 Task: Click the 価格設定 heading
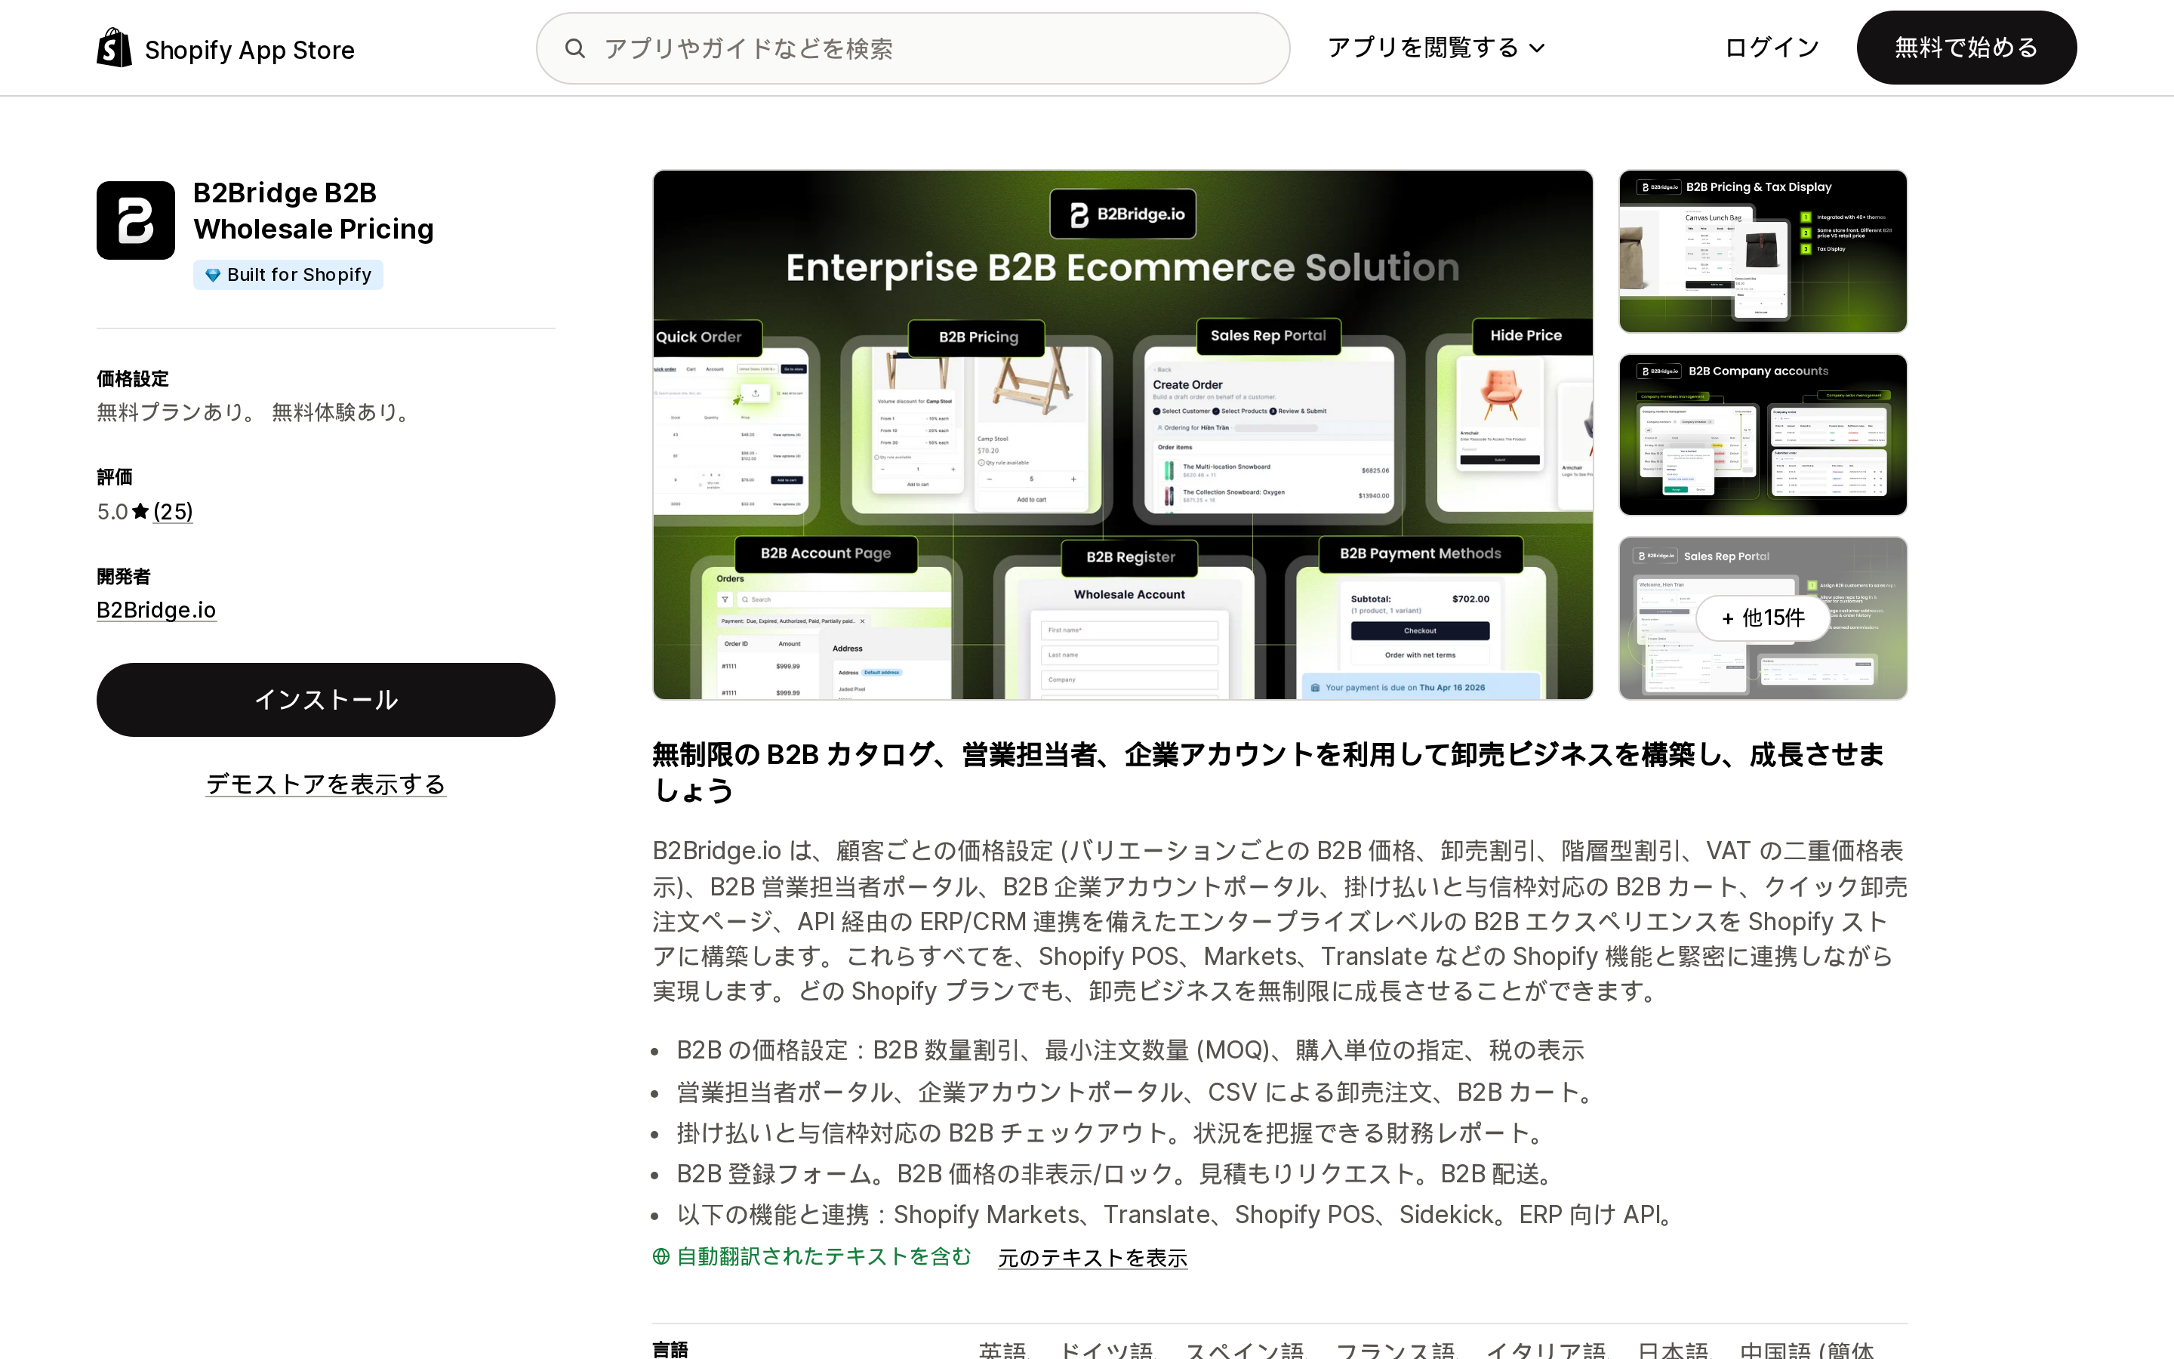[133, 378]
